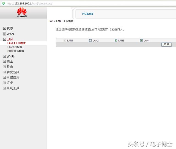Open the 状态 menu label
Viewport: 176px width, 149px height.
[10, 28]
